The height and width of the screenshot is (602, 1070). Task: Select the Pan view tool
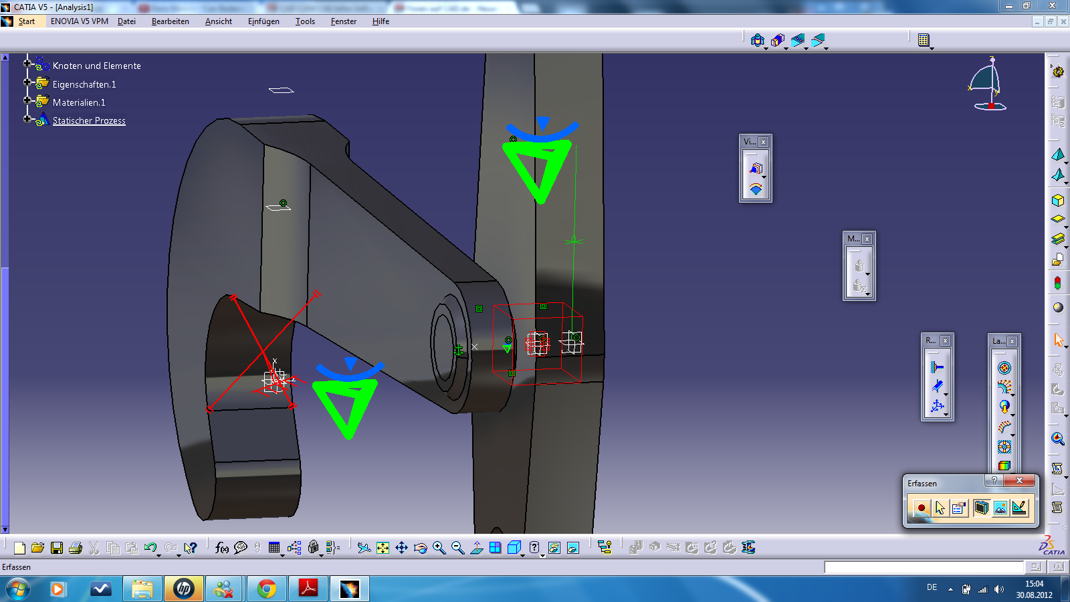pyautogui.click(x=401, y=548)
